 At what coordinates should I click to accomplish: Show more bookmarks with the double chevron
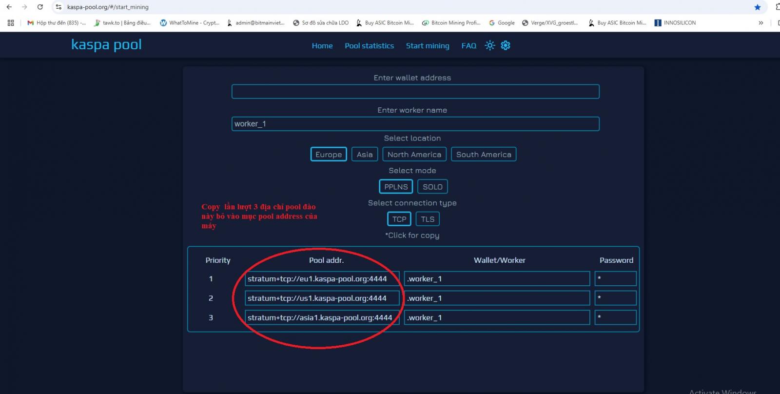point(760,22)
